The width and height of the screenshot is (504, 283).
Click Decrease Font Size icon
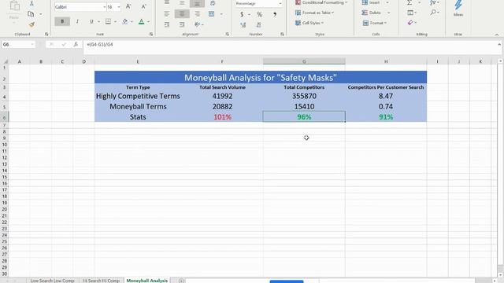(143, 7)
